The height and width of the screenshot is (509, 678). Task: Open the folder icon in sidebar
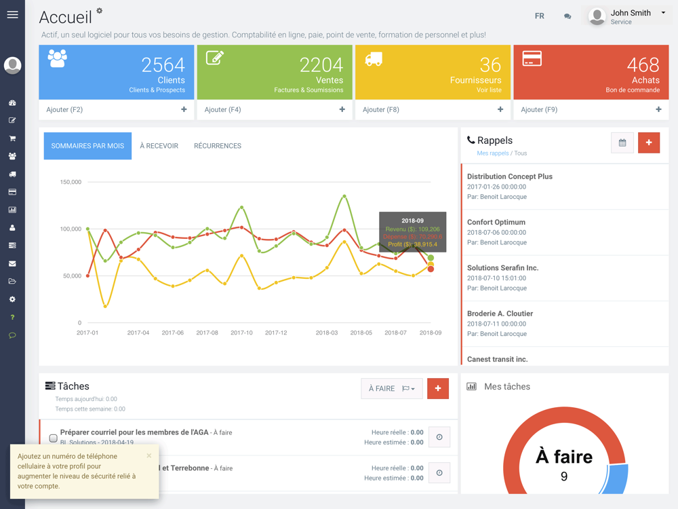pos(12,282)
